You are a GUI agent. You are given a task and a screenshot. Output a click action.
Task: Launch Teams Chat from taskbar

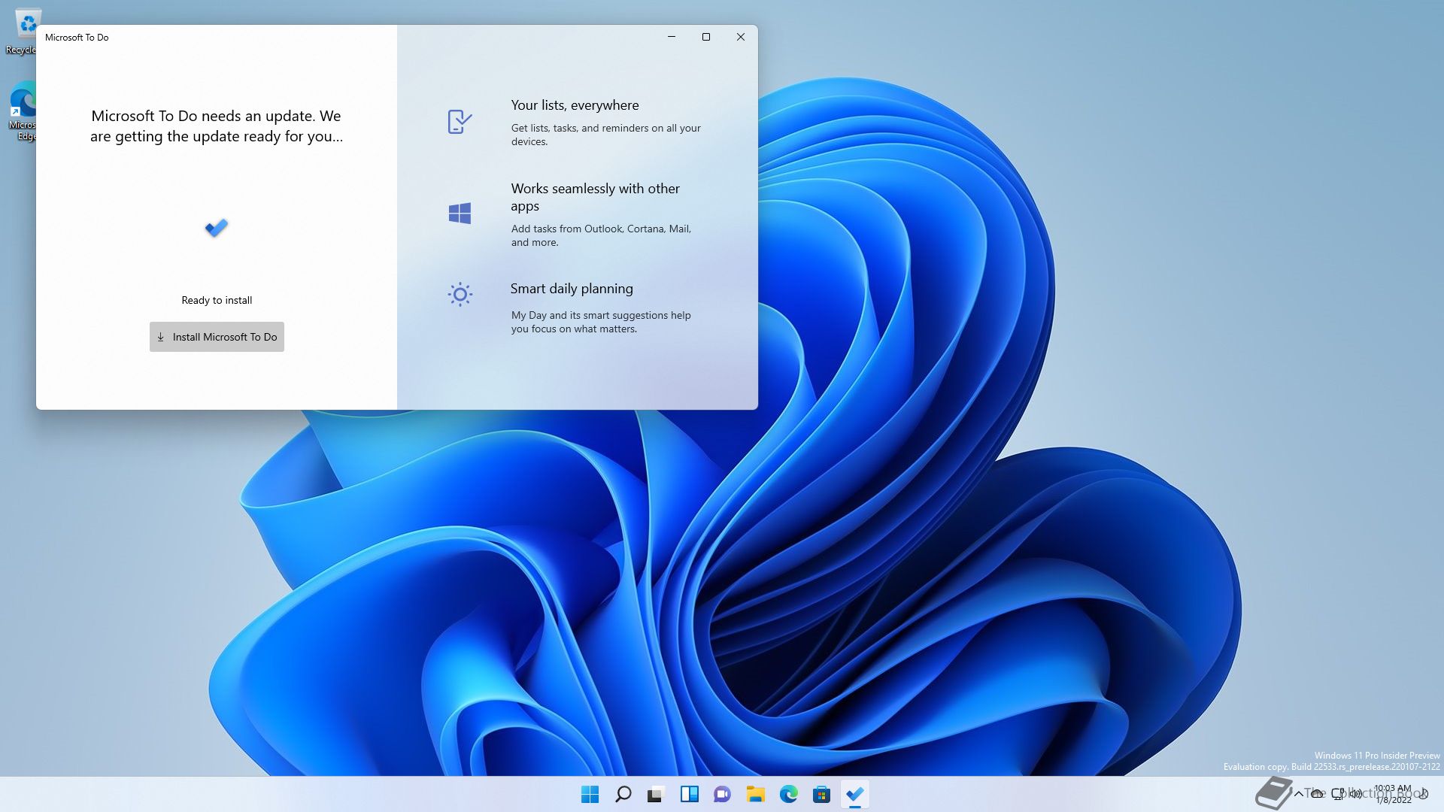point(722,794)
